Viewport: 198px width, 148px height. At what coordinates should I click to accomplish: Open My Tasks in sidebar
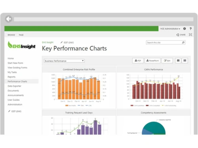(12, 72)
